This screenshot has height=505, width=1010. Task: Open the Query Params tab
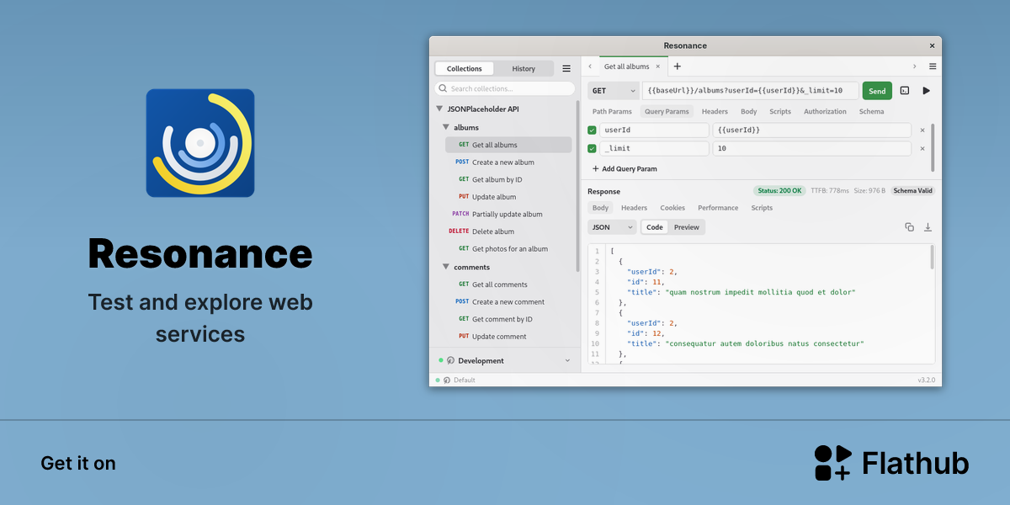pyautogui.click(x=667, y=111)
